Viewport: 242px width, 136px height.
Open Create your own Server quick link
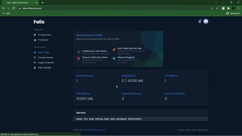tap(95, 51)
